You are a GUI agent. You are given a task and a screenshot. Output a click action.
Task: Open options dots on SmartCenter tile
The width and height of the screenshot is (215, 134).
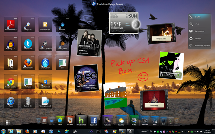coord(50,57)
